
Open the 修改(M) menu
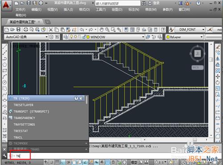tap(151, 10)
